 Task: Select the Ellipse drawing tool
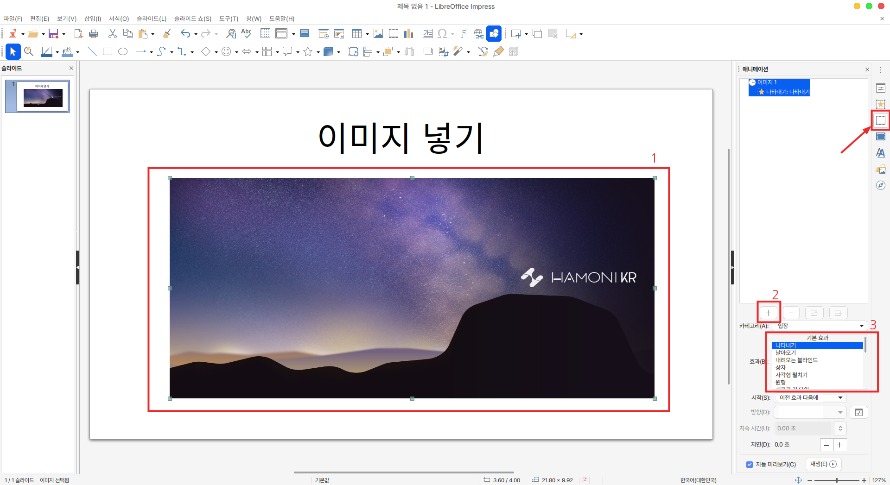(x=123, y=52)
